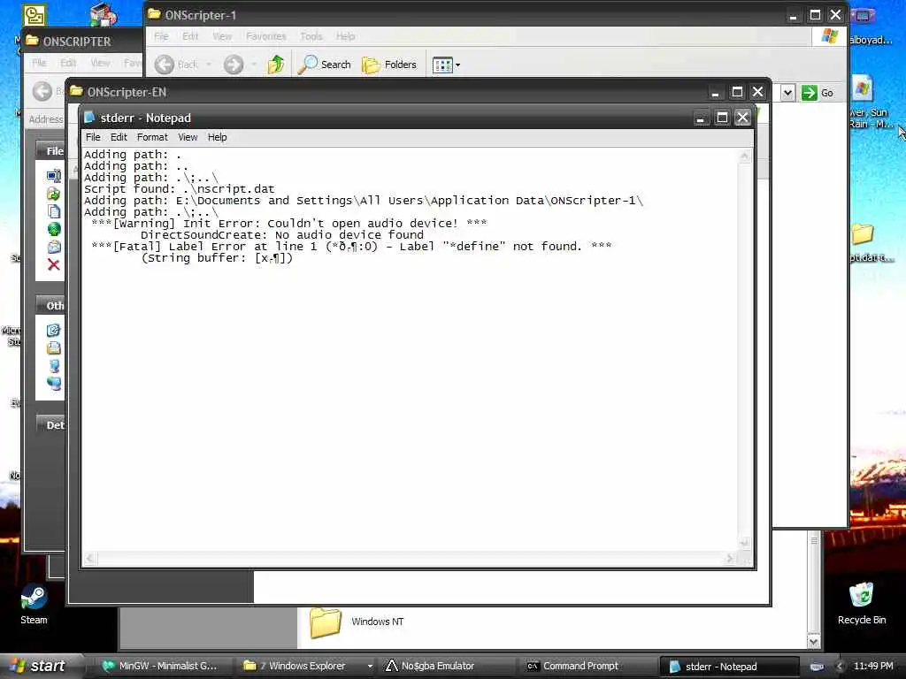
Task: Collapse the File tasks panel header
Action: coord(50,150)
